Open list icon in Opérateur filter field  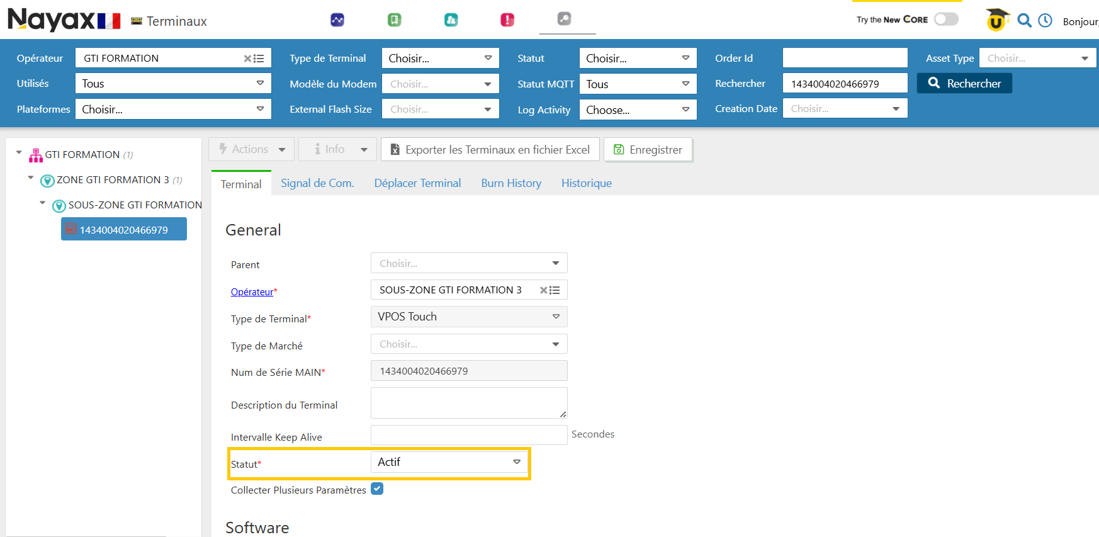point(259,59)
